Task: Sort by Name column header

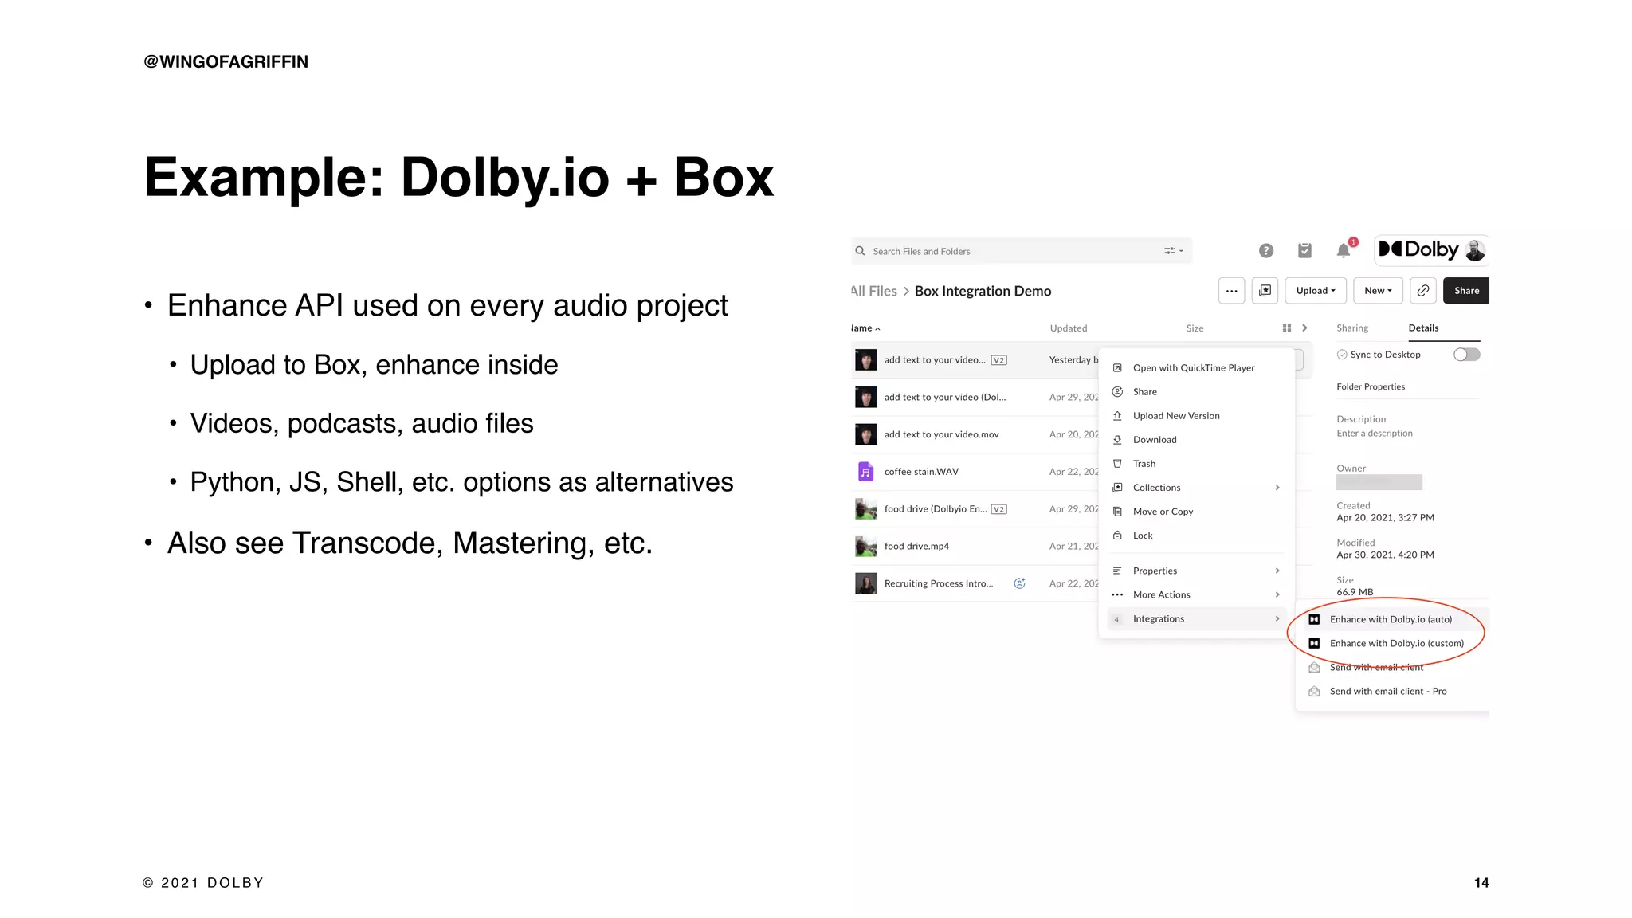Action: point(865,328)
